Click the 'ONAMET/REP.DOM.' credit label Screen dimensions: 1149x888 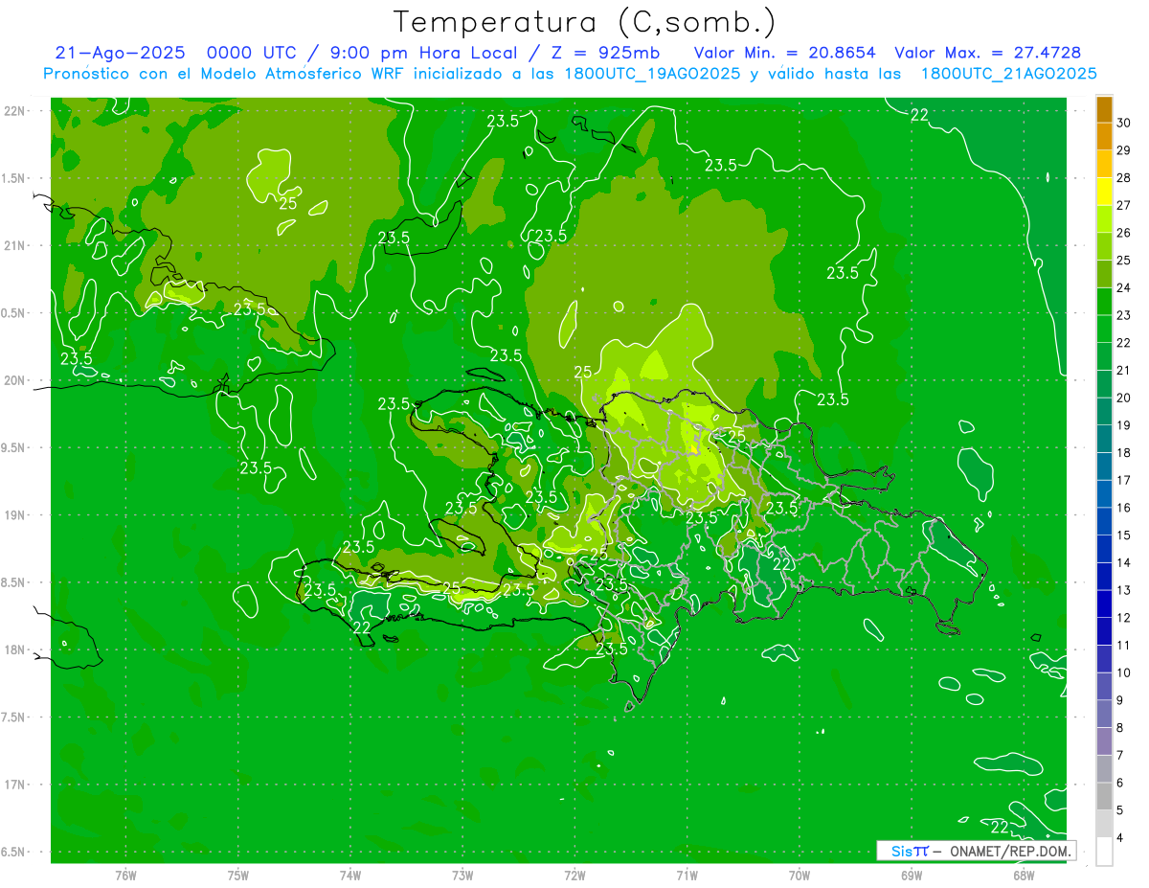[1009, 851]
